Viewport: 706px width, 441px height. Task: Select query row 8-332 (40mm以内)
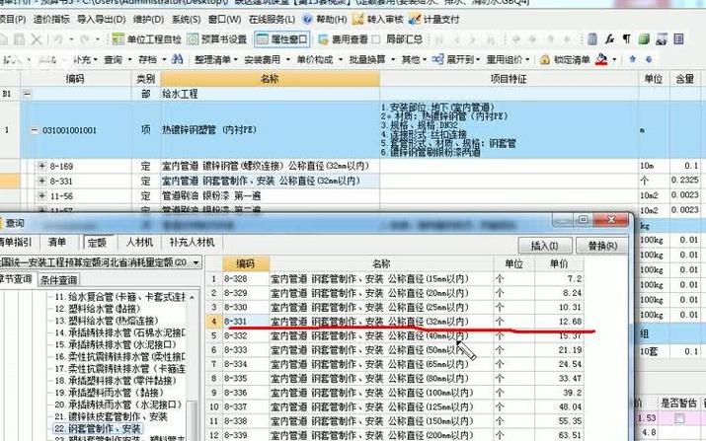tap(394, 335)
